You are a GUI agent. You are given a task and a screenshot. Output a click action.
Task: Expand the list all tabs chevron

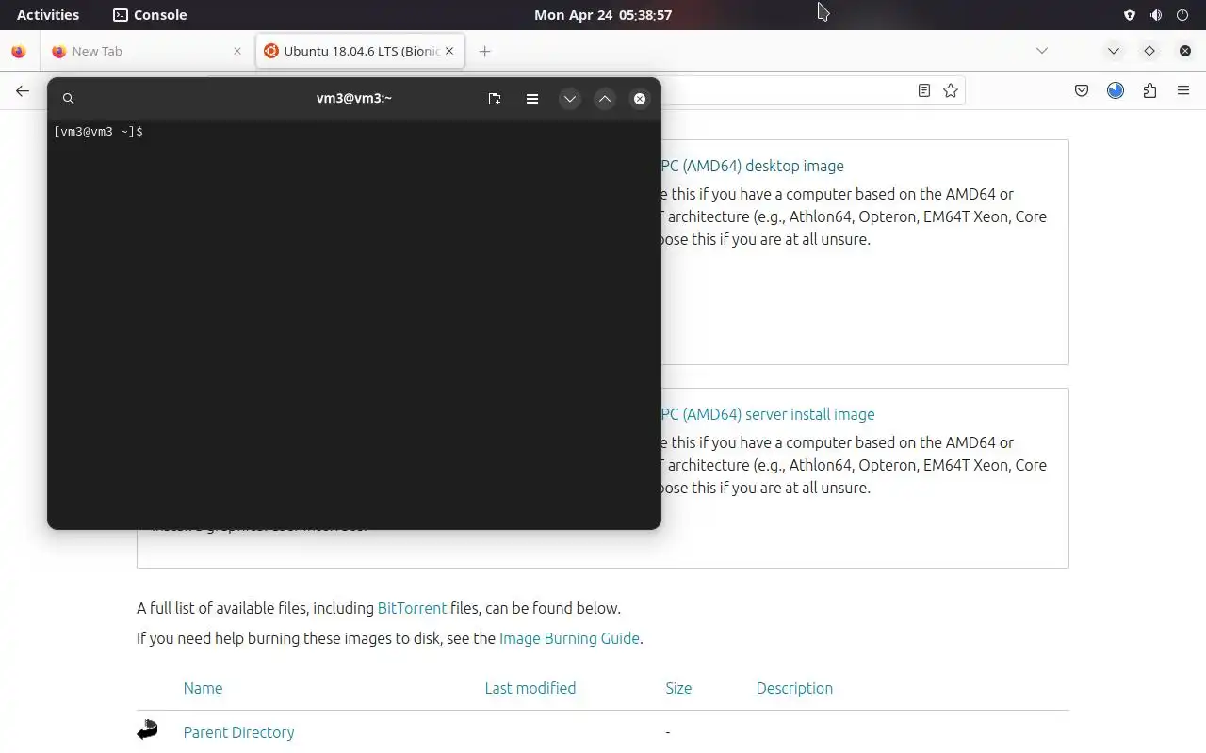click(x=1042, y=51)
